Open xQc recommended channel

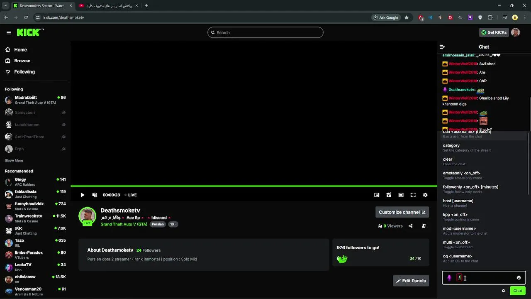pyautogui.click(x=35, y=230)
